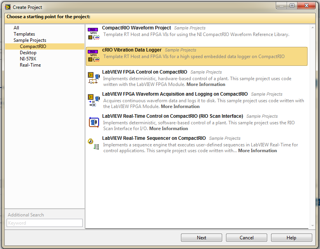Click the CompactRIO Waveform Project icon
The image size is (320, 249).
tap(94, 34)
